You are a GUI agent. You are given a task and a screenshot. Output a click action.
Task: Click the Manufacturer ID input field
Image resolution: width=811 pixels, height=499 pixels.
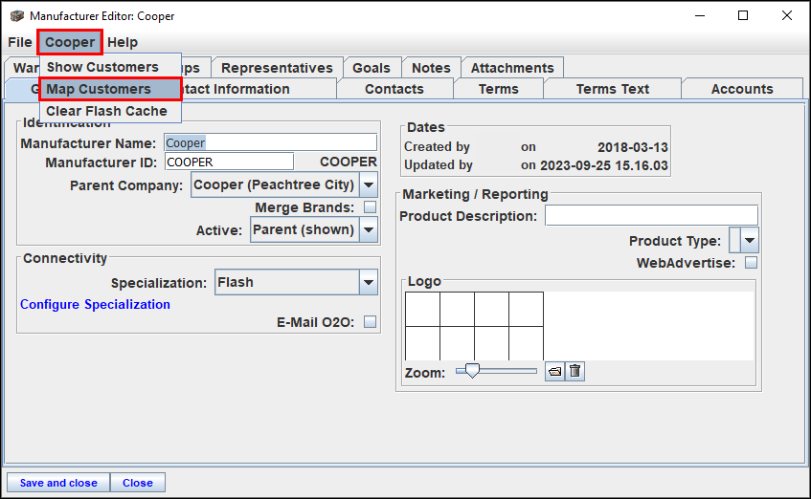(x=229, y=162)
